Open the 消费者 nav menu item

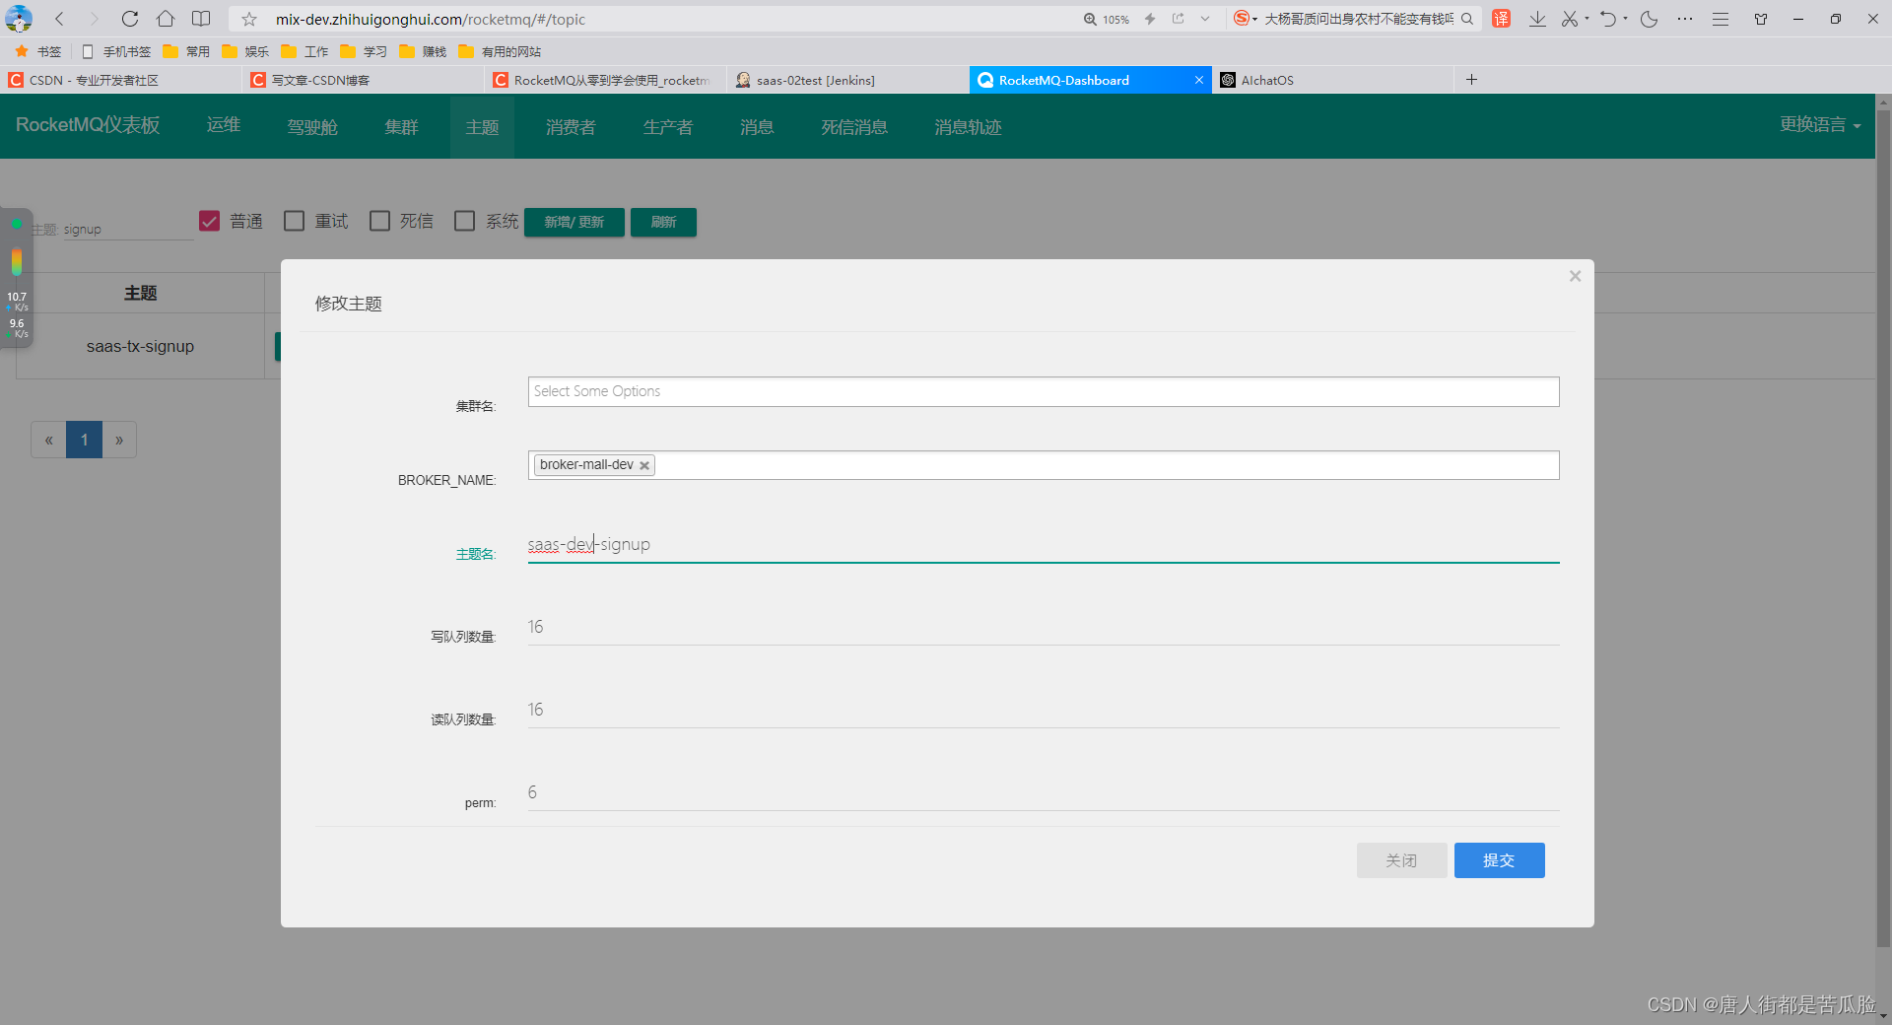(572, 127)
